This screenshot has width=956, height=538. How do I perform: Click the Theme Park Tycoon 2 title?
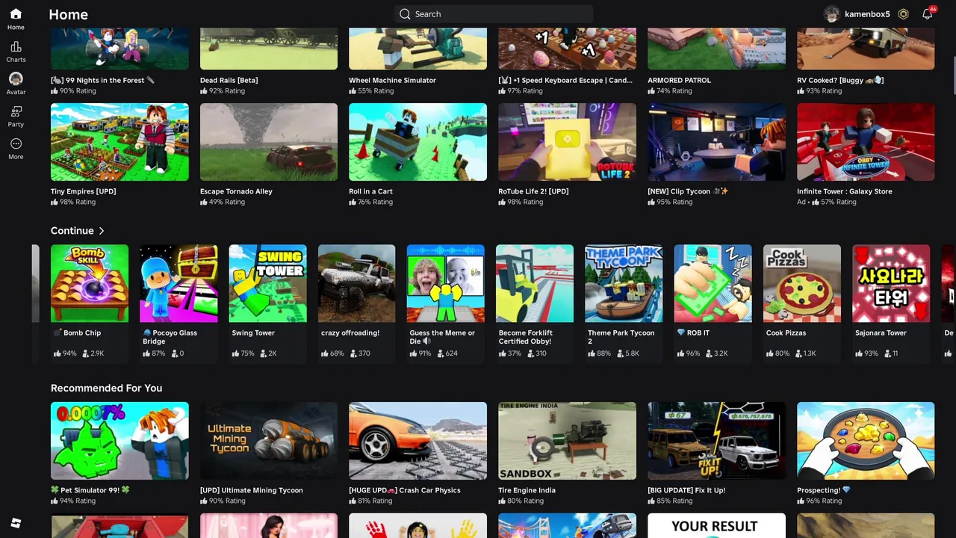pyautogui.click(x=621, y=337)
